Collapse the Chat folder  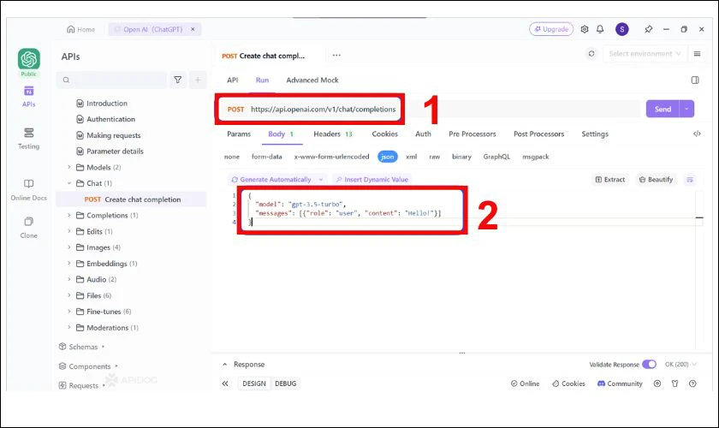coord(69,183)
